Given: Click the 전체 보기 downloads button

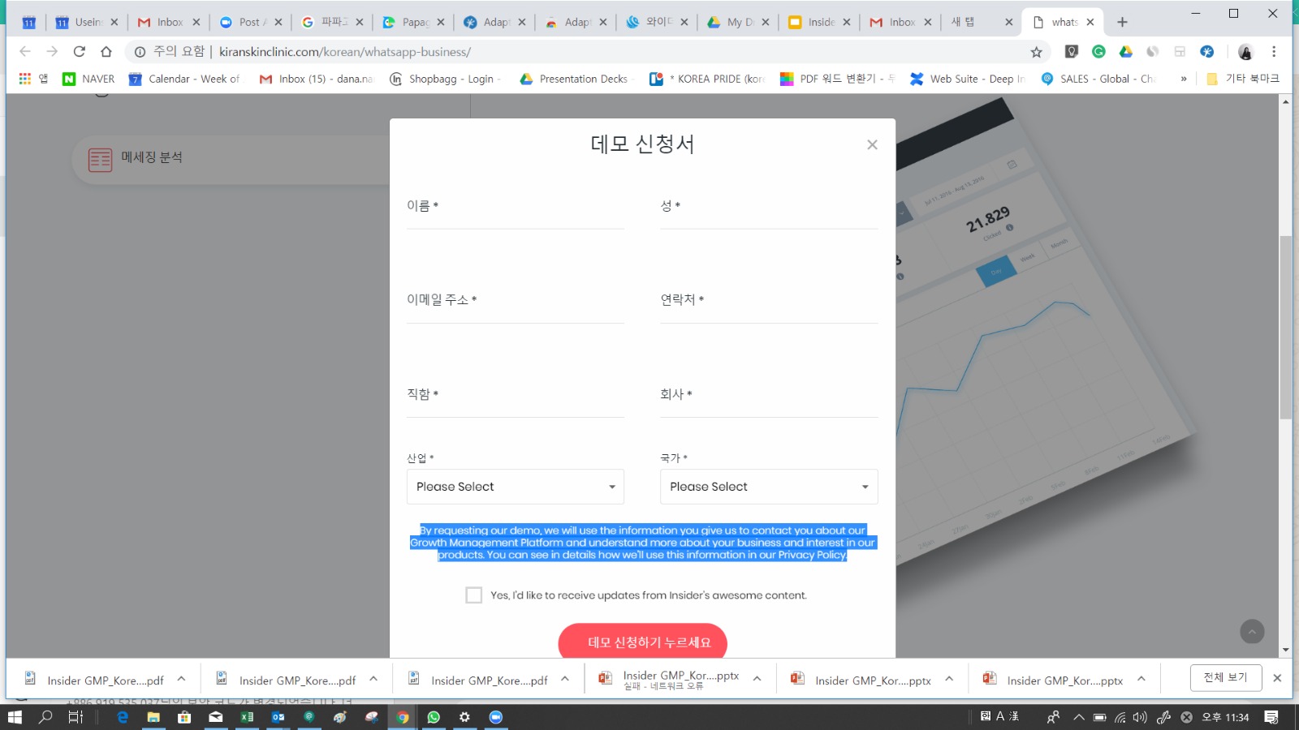Looking at the screenshot, I should [x=1225, y=677].
